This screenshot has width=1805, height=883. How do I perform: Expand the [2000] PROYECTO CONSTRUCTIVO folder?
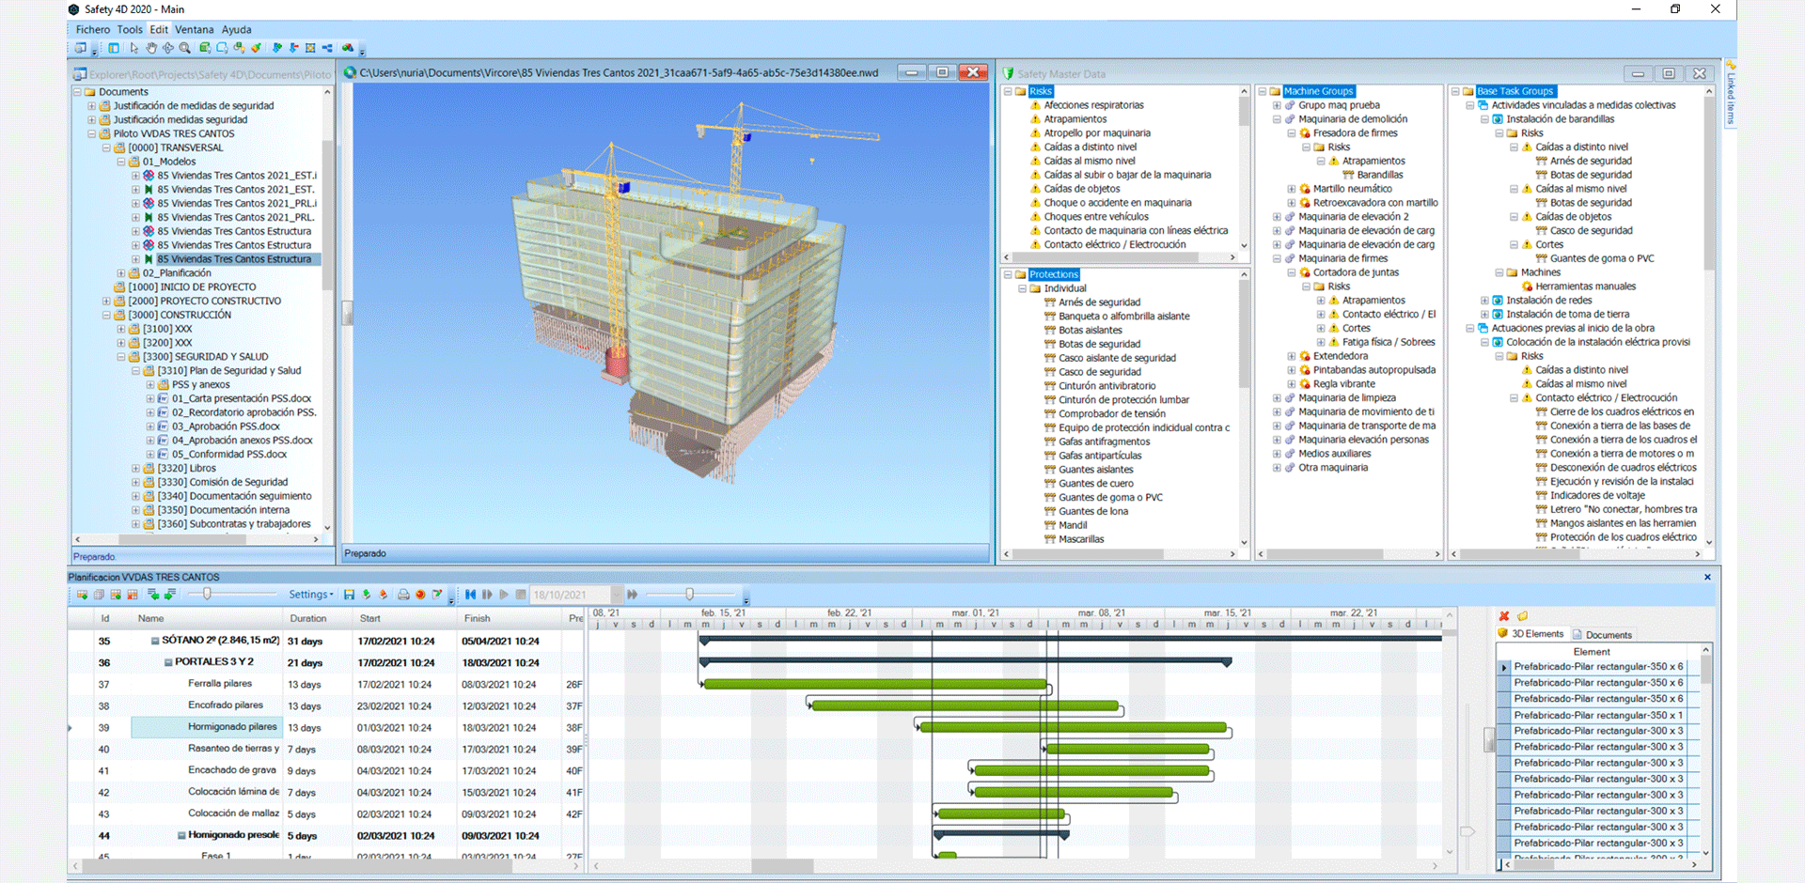coord(106,302)
